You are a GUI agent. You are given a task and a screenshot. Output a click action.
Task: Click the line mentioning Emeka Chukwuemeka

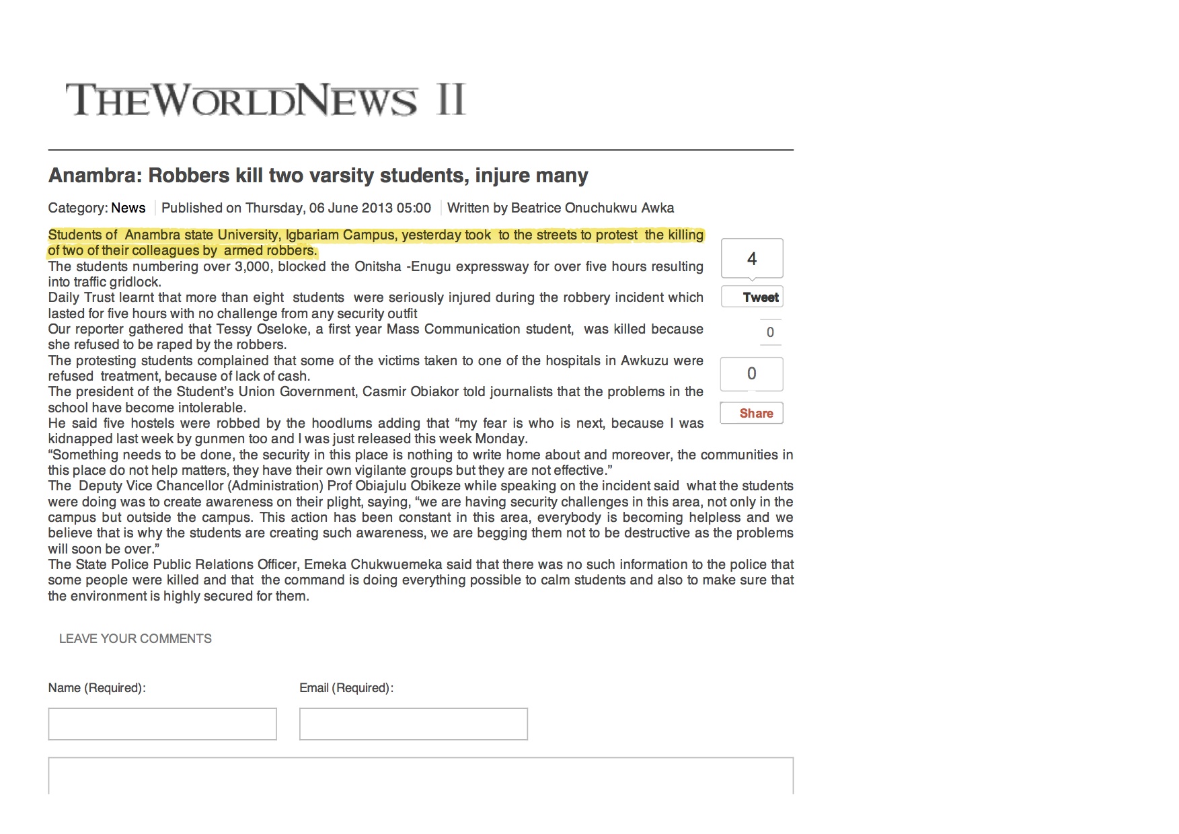[421, 580]
